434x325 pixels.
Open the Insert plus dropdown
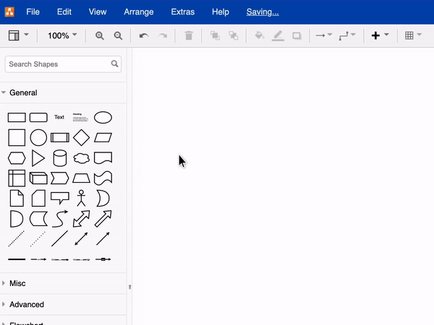(x=380, y=35)
